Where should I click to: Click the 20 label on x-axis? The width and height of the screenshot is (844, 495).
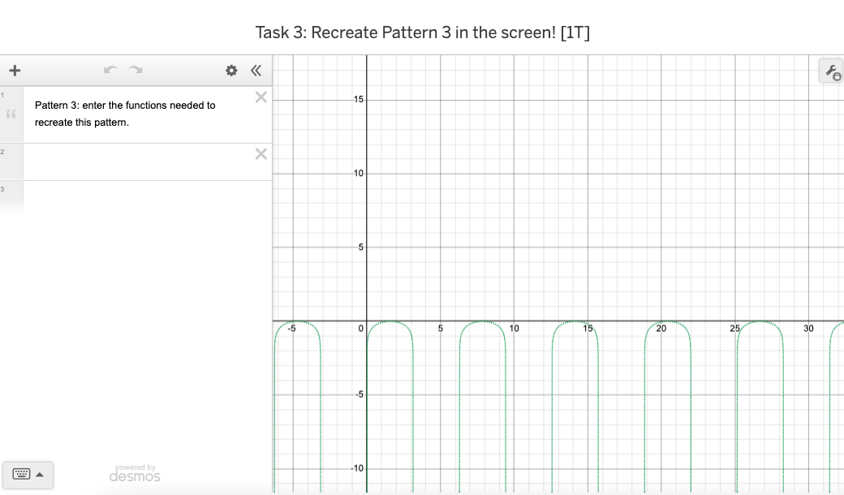coord(661,328)
